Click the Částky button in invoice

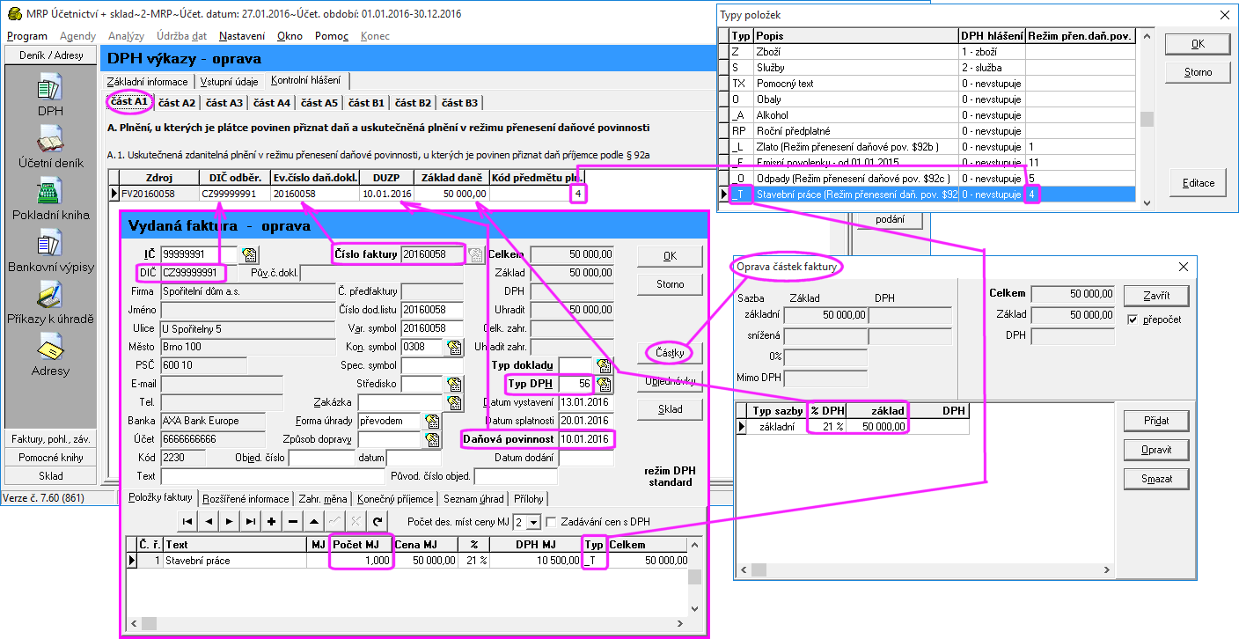tap(670, 353)
